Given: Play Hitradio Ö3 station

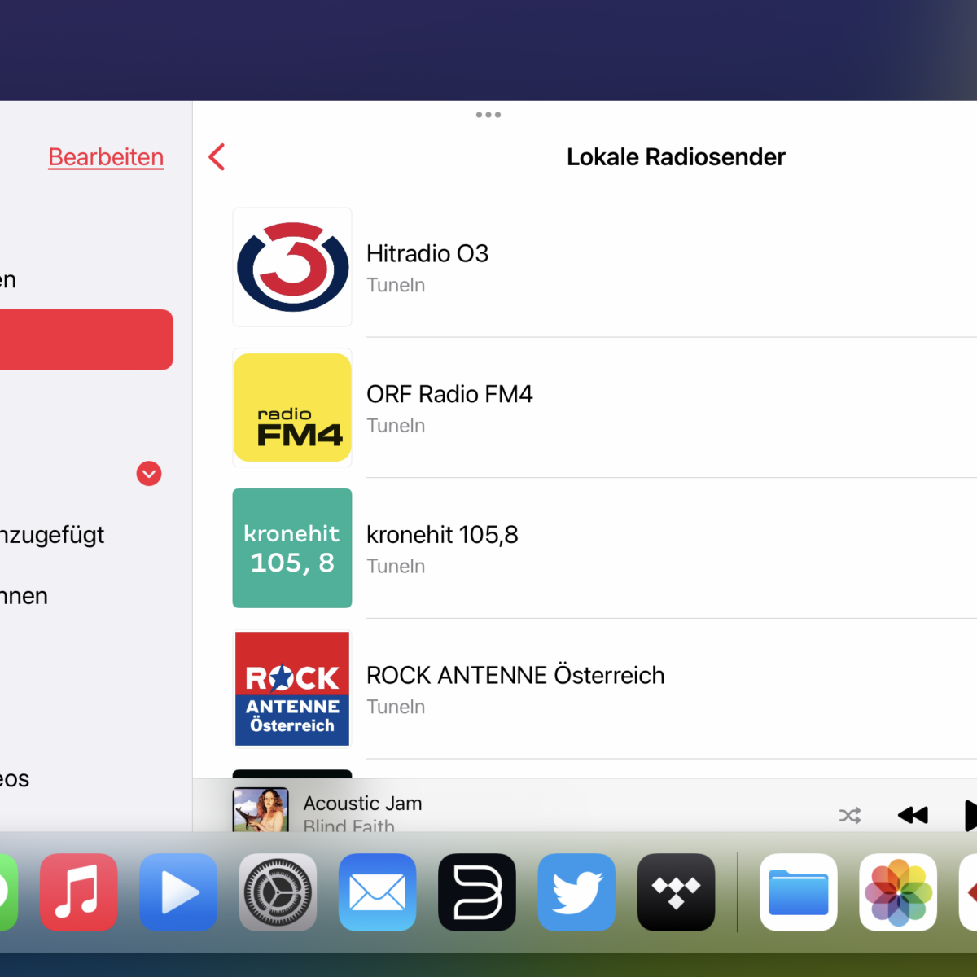Looking at the screenshot, I should [427, 254].
